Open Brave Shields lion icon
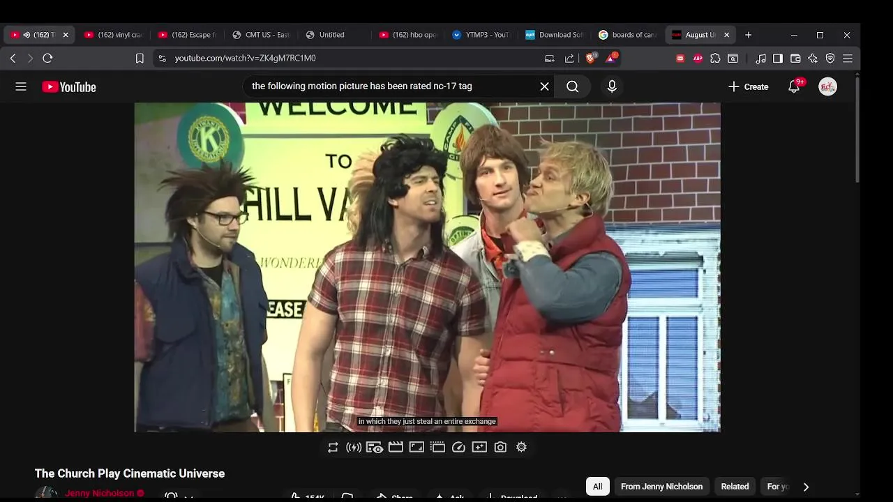 tap(591, 58)
